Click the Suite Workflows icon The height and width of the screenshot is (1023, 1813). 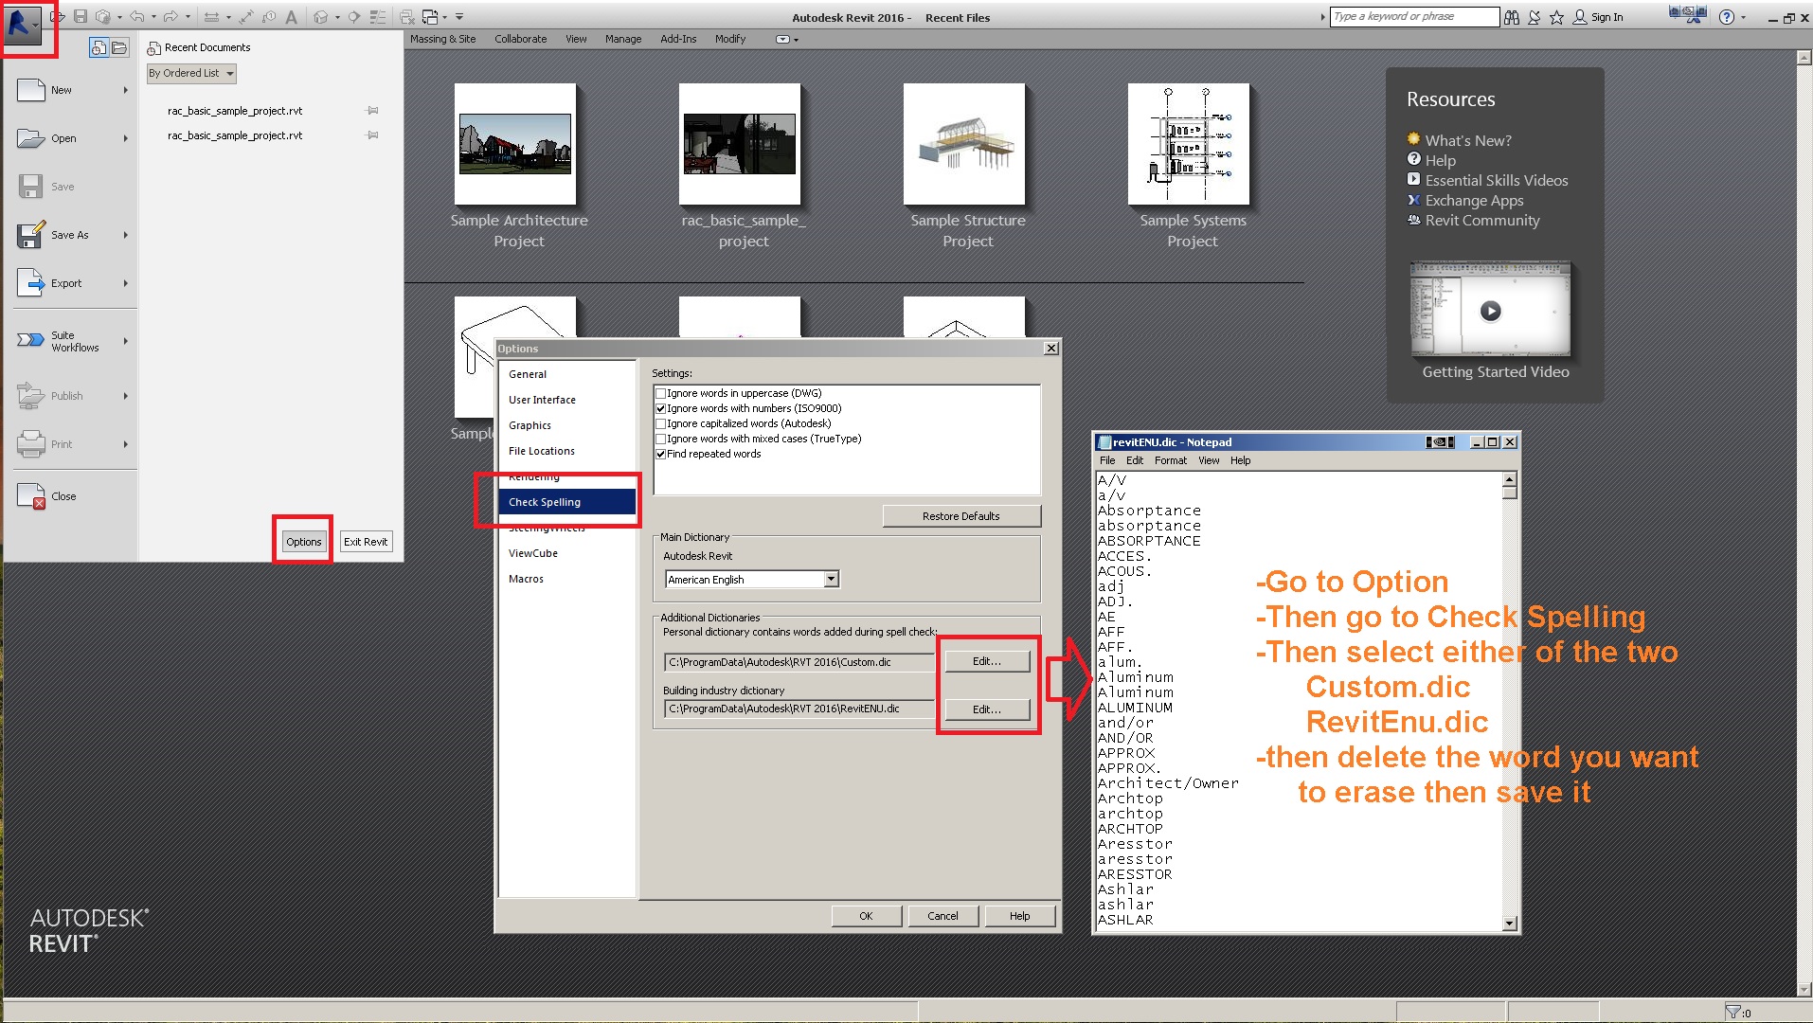click(31, 340)
